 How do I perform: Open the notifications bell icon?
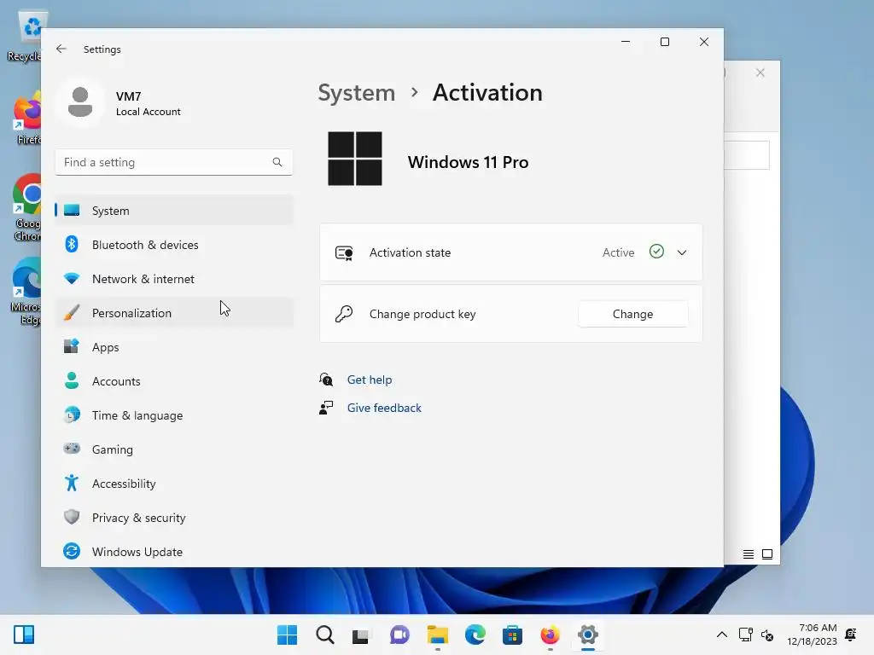(851, 635)
